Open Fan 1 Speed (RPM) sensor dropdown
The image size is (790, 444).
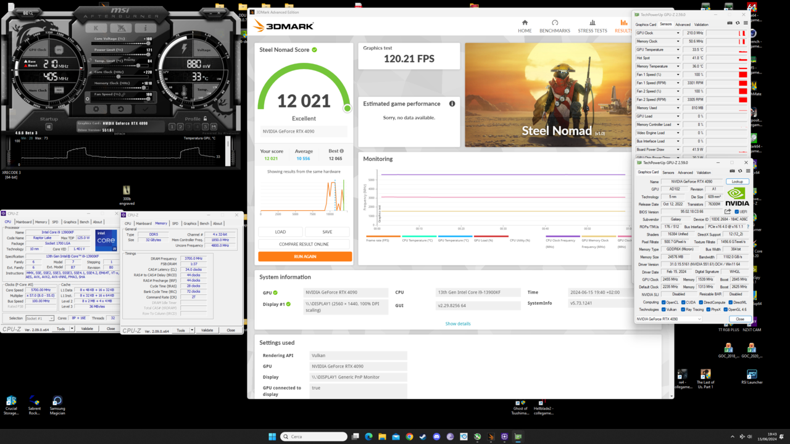(678, 83)
